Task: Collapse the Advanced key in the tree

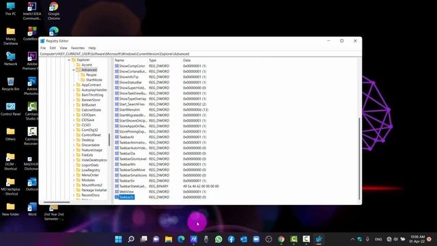Action: click(74, 70)
